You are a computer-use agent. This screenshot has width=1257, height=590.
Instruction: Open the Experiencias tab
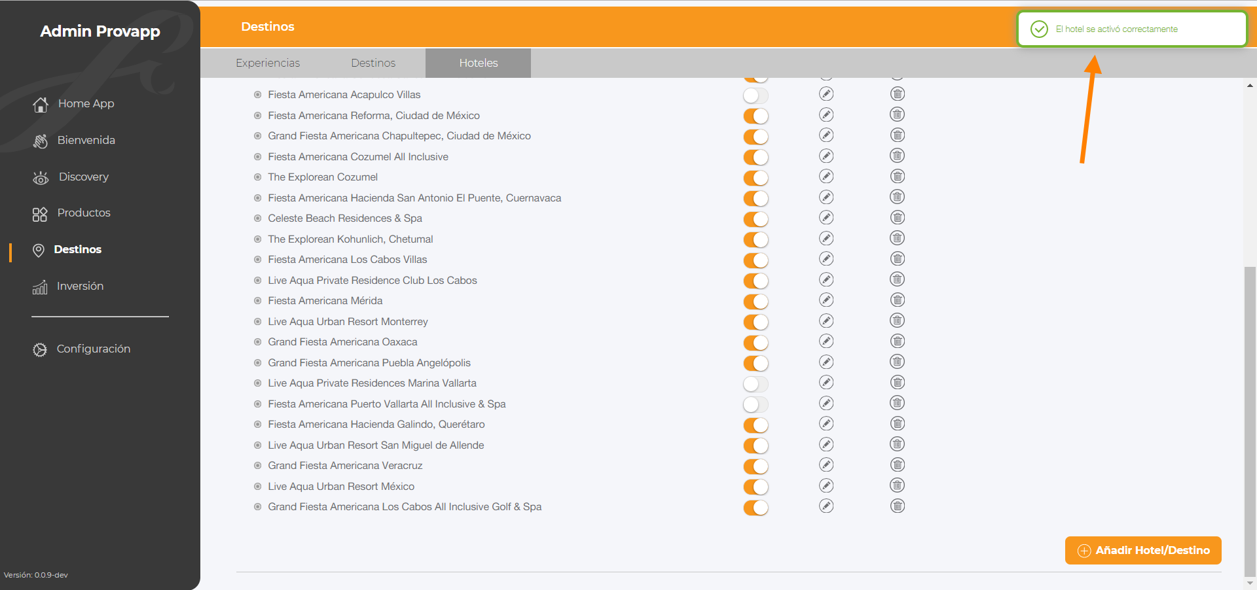(268, 63)
